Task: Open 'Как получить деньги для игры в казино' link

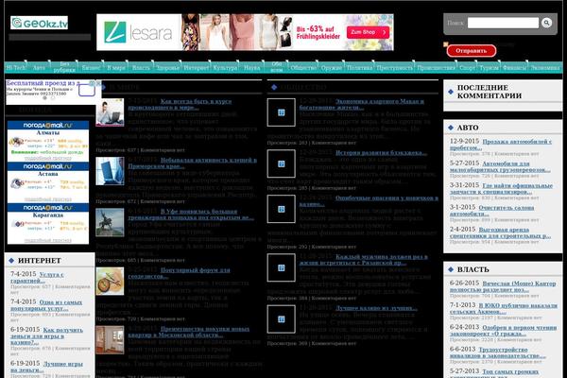Action: pyautogui.click(x=46, y=336)
